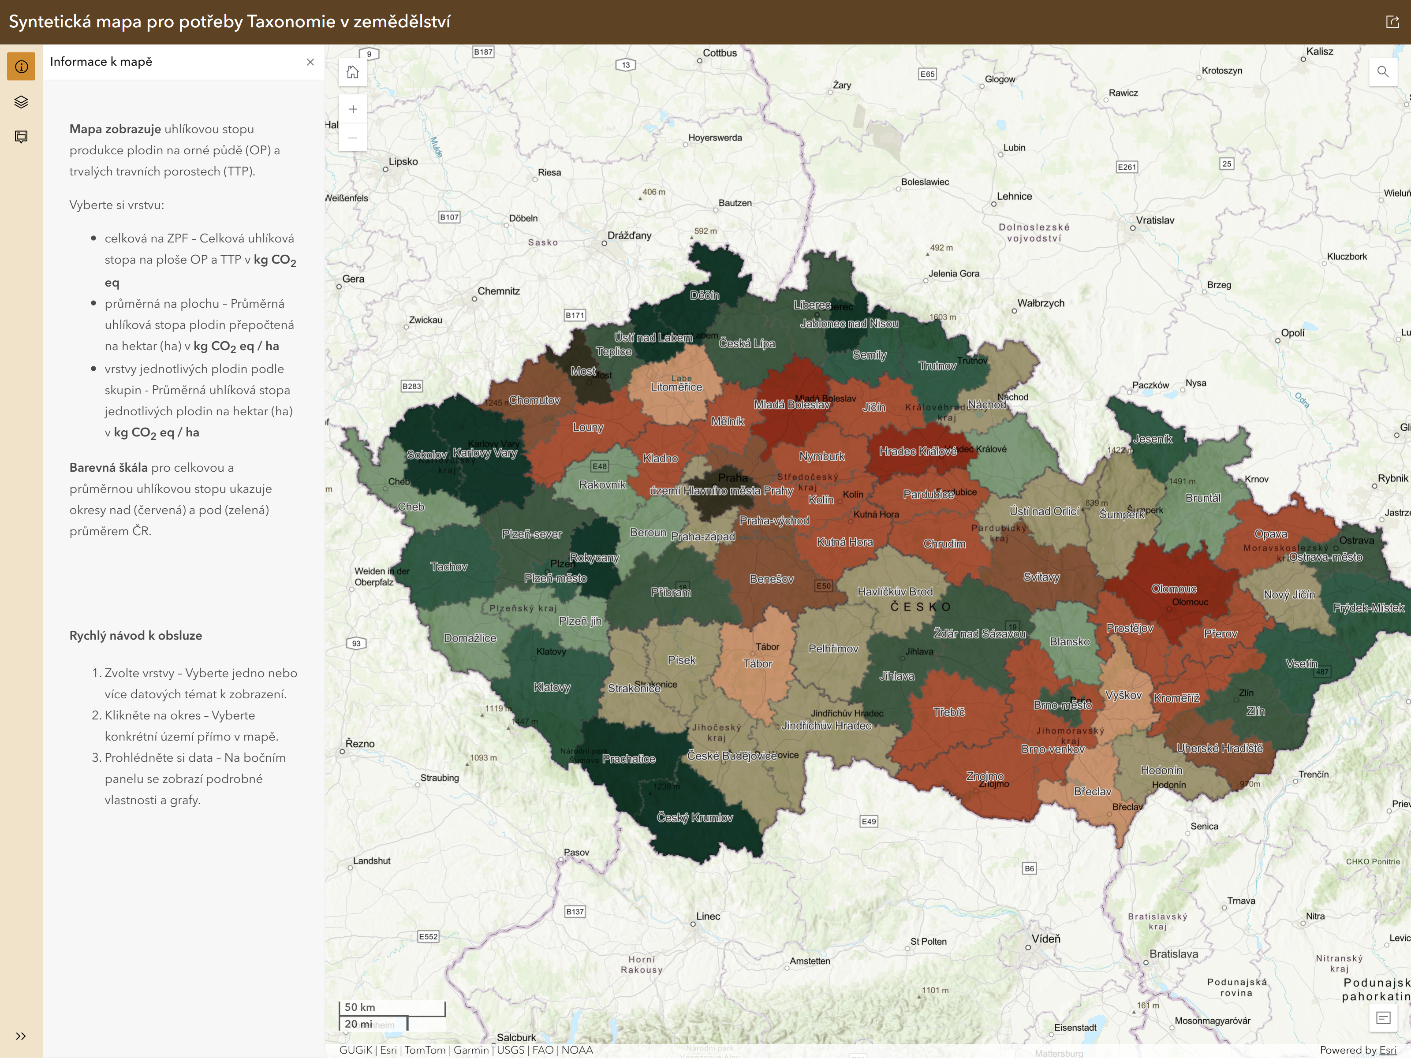Open the info panel icon in sidebar
The width and height of the screenshot is (1411, 1058).
pos(21,66)
